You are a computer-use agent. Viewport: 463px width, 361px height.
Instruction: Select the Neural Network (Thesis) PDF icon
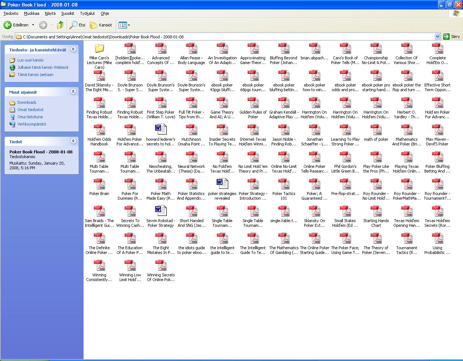click(191, 157)
